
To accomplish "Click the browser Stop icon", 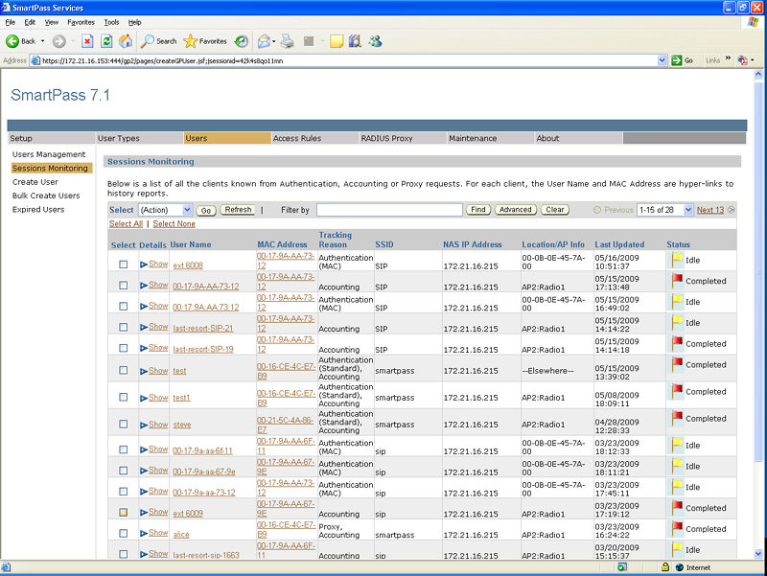I will pyautogui.click(x=87, y=41).
